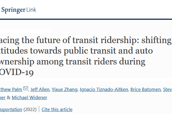Image resolution: width=172 pixels, height=114 pixels.
Task: Open the Ignacio Tiznado-Aitken author link
Action: point(104,89)
